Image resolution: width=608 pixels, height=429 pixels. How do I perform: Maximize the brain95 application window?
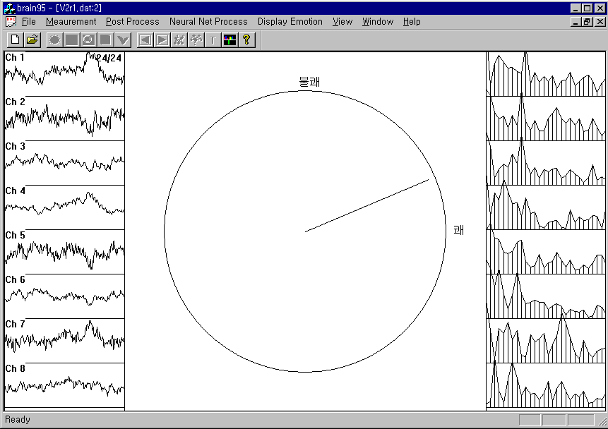click(x=588, y=8)
